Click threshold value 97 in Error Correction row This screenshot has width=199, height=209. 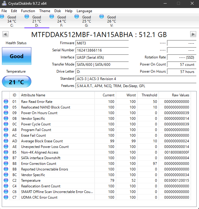155,164
